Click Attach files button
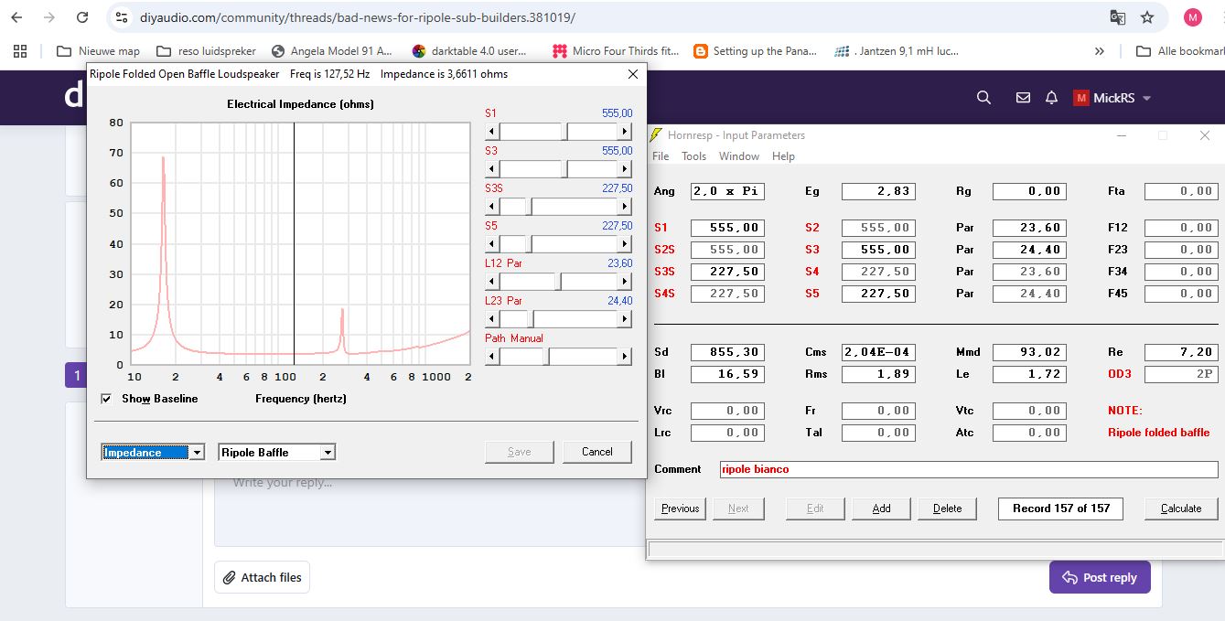 262,577
